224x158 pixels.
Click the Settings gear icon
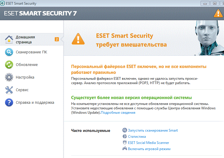(x=9, y=77)
